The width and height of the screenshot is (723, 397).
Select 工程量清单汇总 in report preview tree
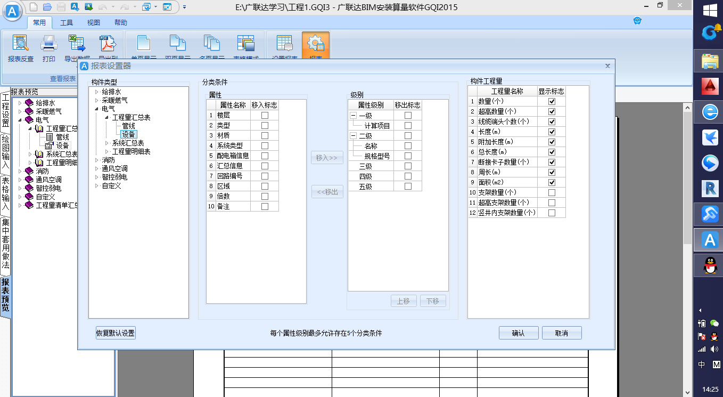coord(56,205)
